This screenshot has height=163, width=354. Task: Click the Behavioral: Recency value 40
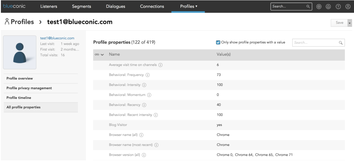coord(219,105)
